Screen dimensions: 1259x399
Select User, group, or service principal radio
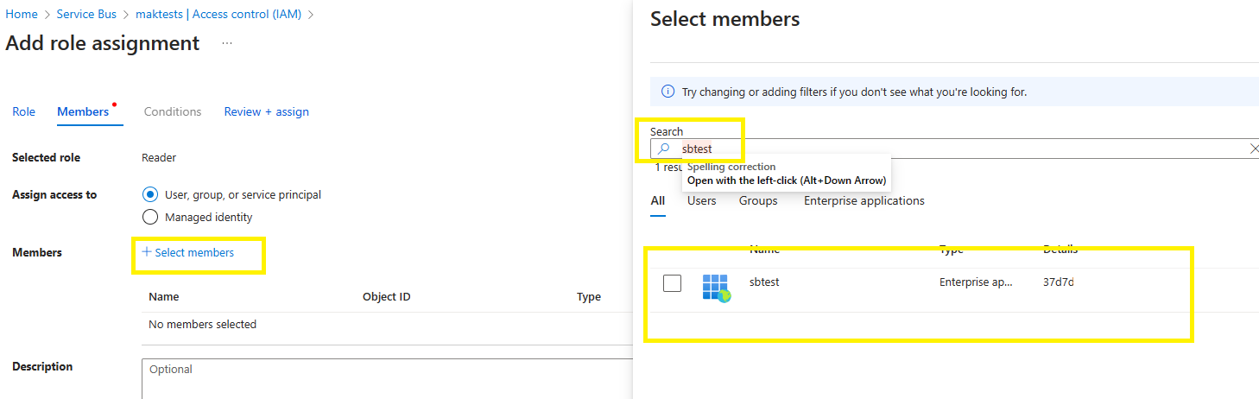tap(150, 194)
